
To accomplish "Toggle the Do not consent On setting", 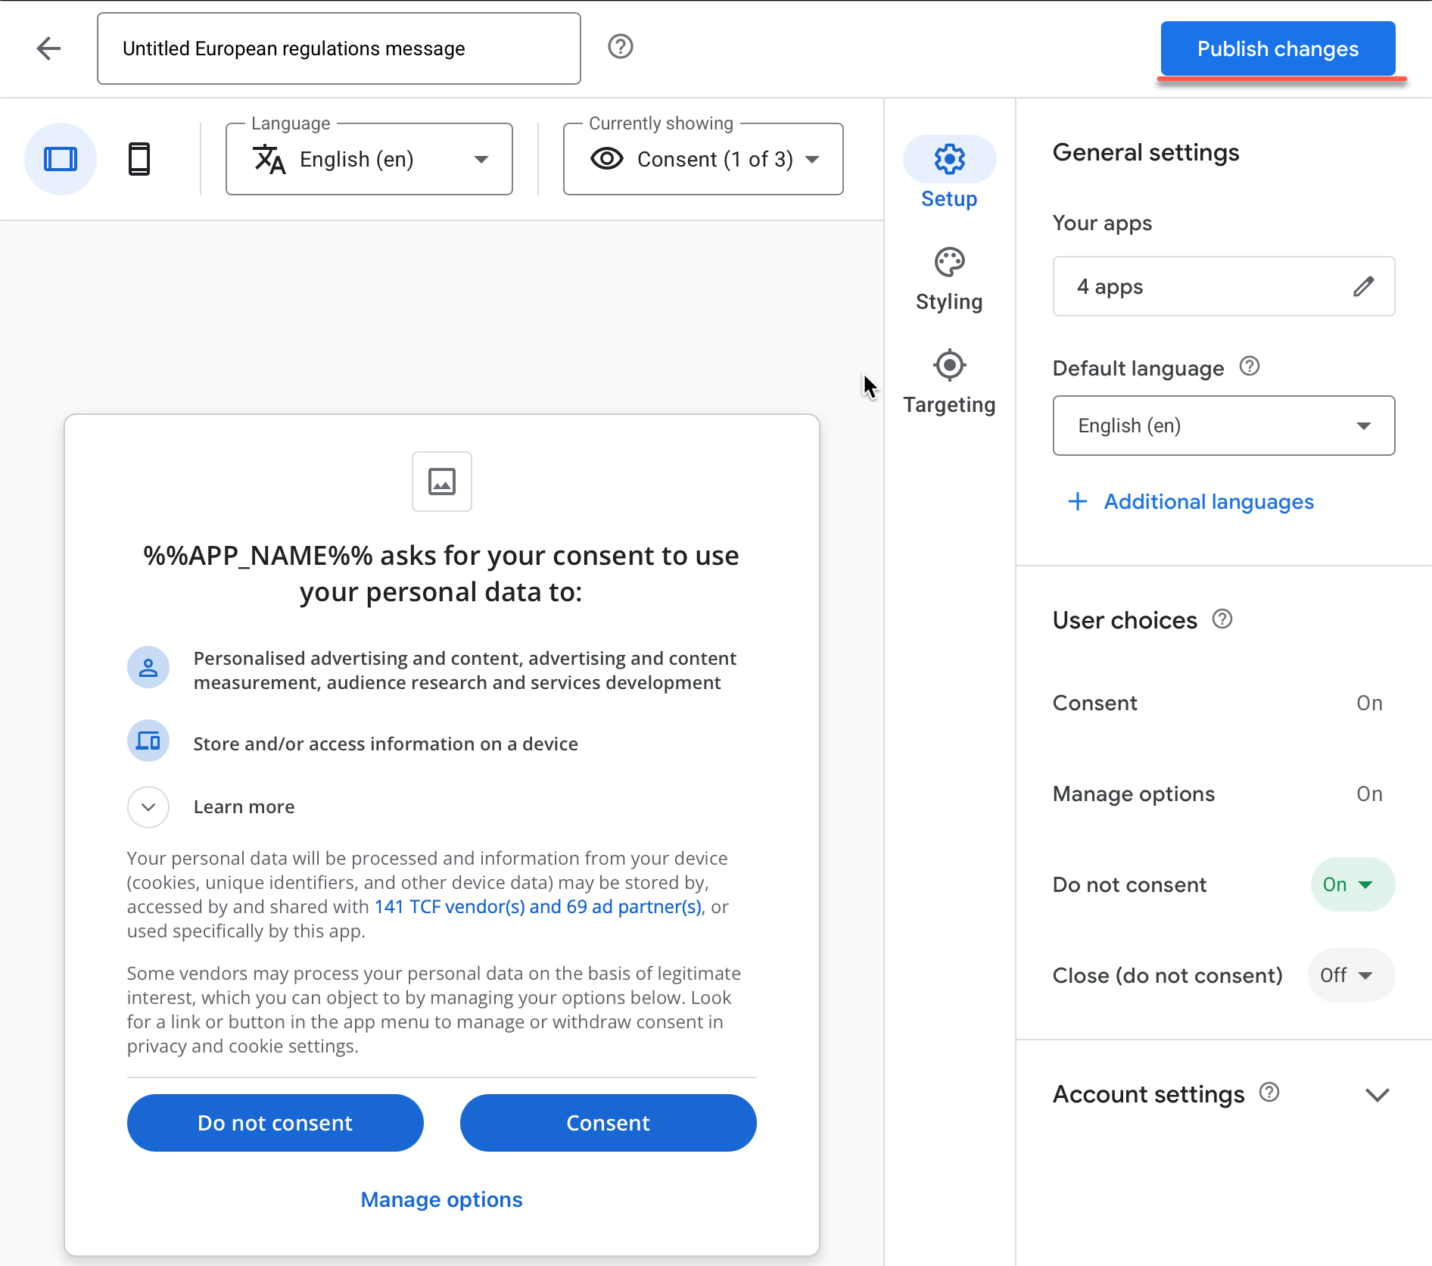I will pyautogui.click(x=1352, y=884).
